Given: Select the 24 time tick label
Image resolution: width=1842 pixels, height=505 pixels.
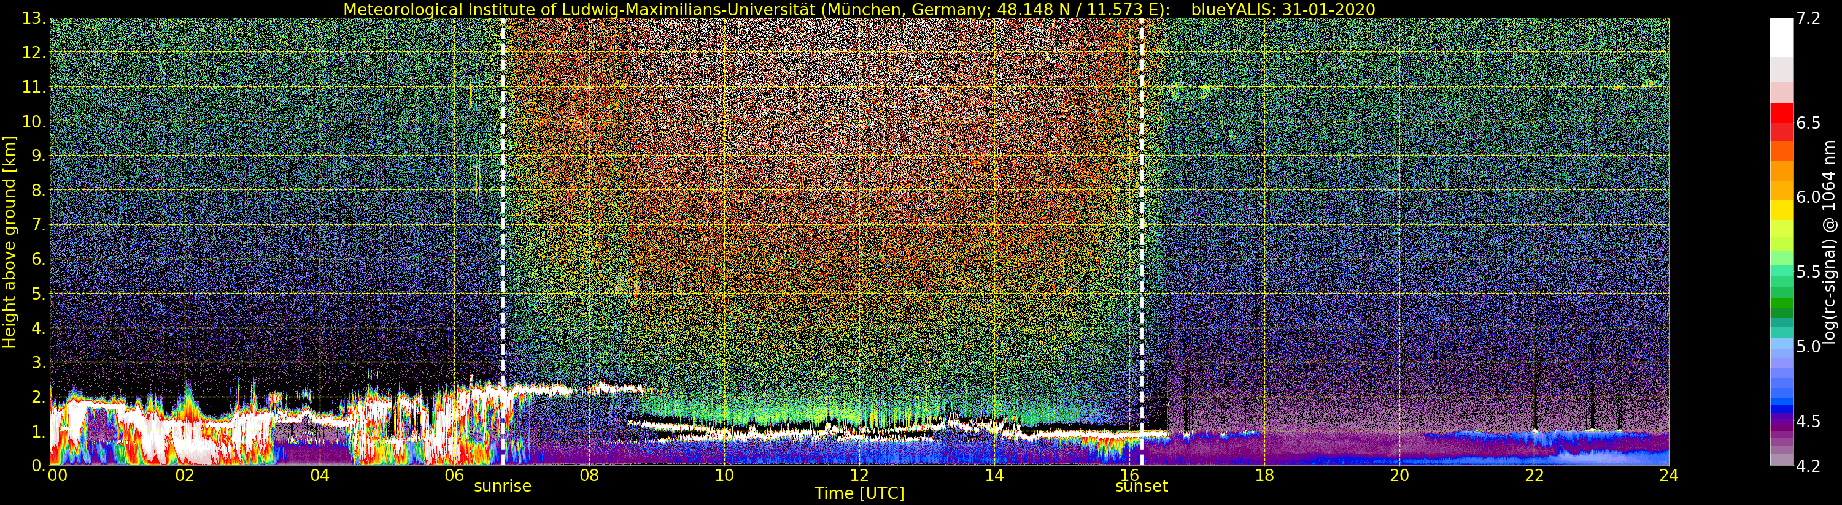Looking at the screenshot, I should pos(1669,476).
